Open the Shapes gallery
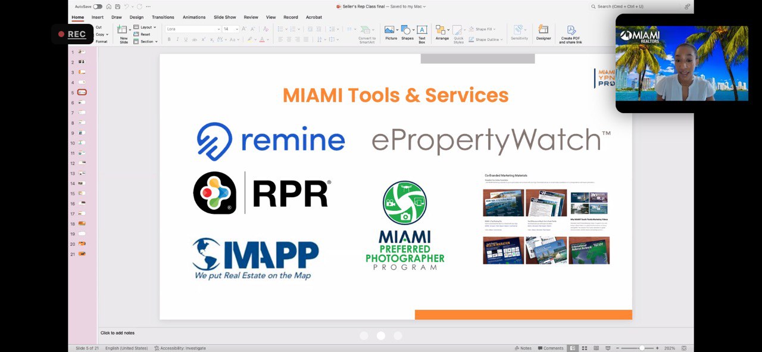The height and width of the screenshot is (352, 762). (407, 33)
